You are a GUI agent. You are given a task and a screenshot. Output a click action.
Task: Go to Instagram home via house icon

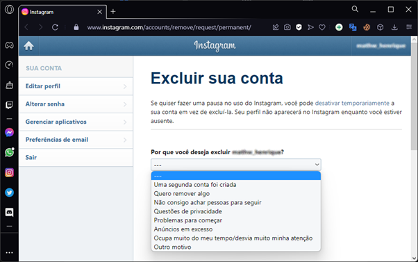click(28, 46)
